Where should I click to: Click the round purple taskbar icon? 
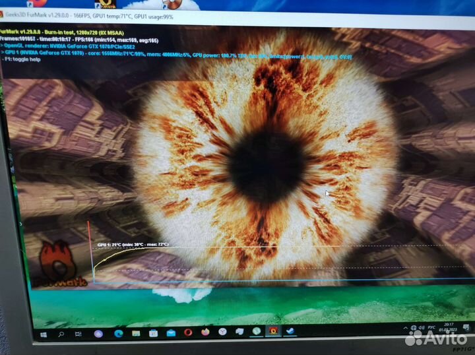[x=98, y=334]
